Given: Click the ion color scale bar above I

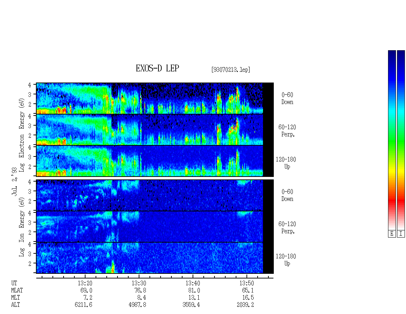Looking at the screenshot, I should point(401,140).
